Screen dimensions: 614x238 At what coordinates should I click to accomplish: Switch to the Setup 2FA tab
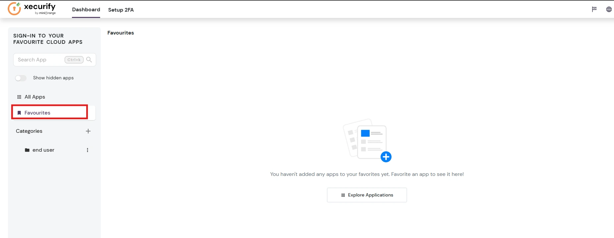pyautogui.click(x=121, y=10)
